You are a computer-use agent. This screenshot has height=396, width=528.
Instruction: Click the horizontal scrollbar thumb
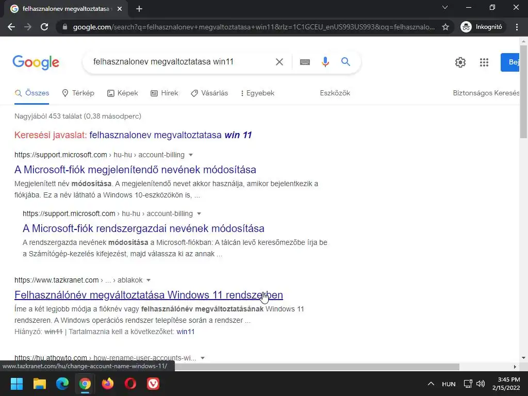click(x=317, y=367)
